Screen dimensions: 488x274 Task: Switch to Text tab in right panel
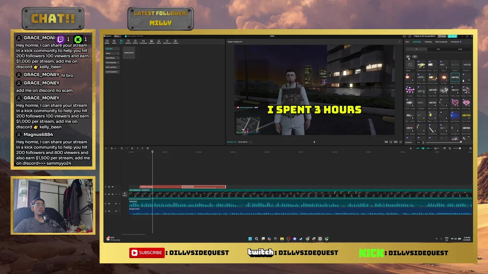(x=407, y=42)
